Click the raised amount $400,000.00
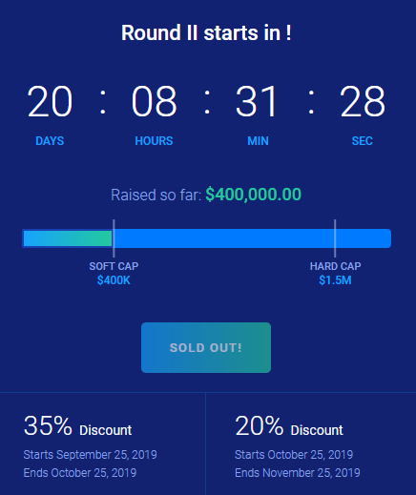416x495 pixels. pos(253,195)
